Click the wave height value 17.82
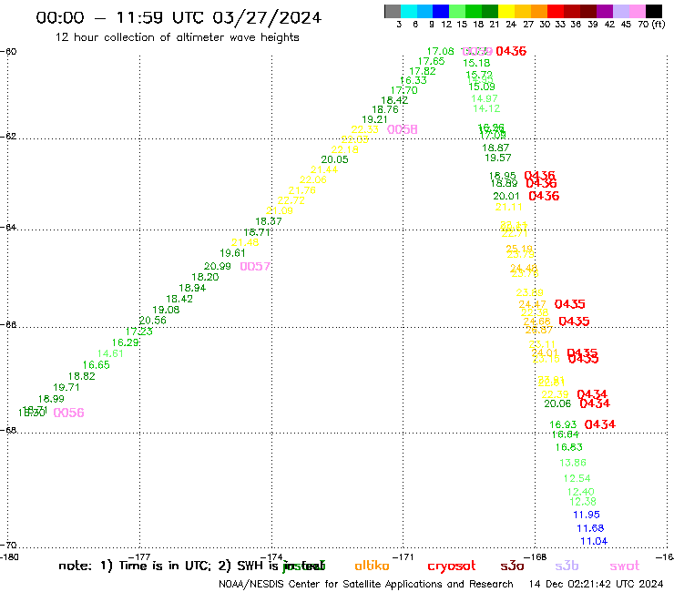674x592 pixels. click(x=423, y=71)
